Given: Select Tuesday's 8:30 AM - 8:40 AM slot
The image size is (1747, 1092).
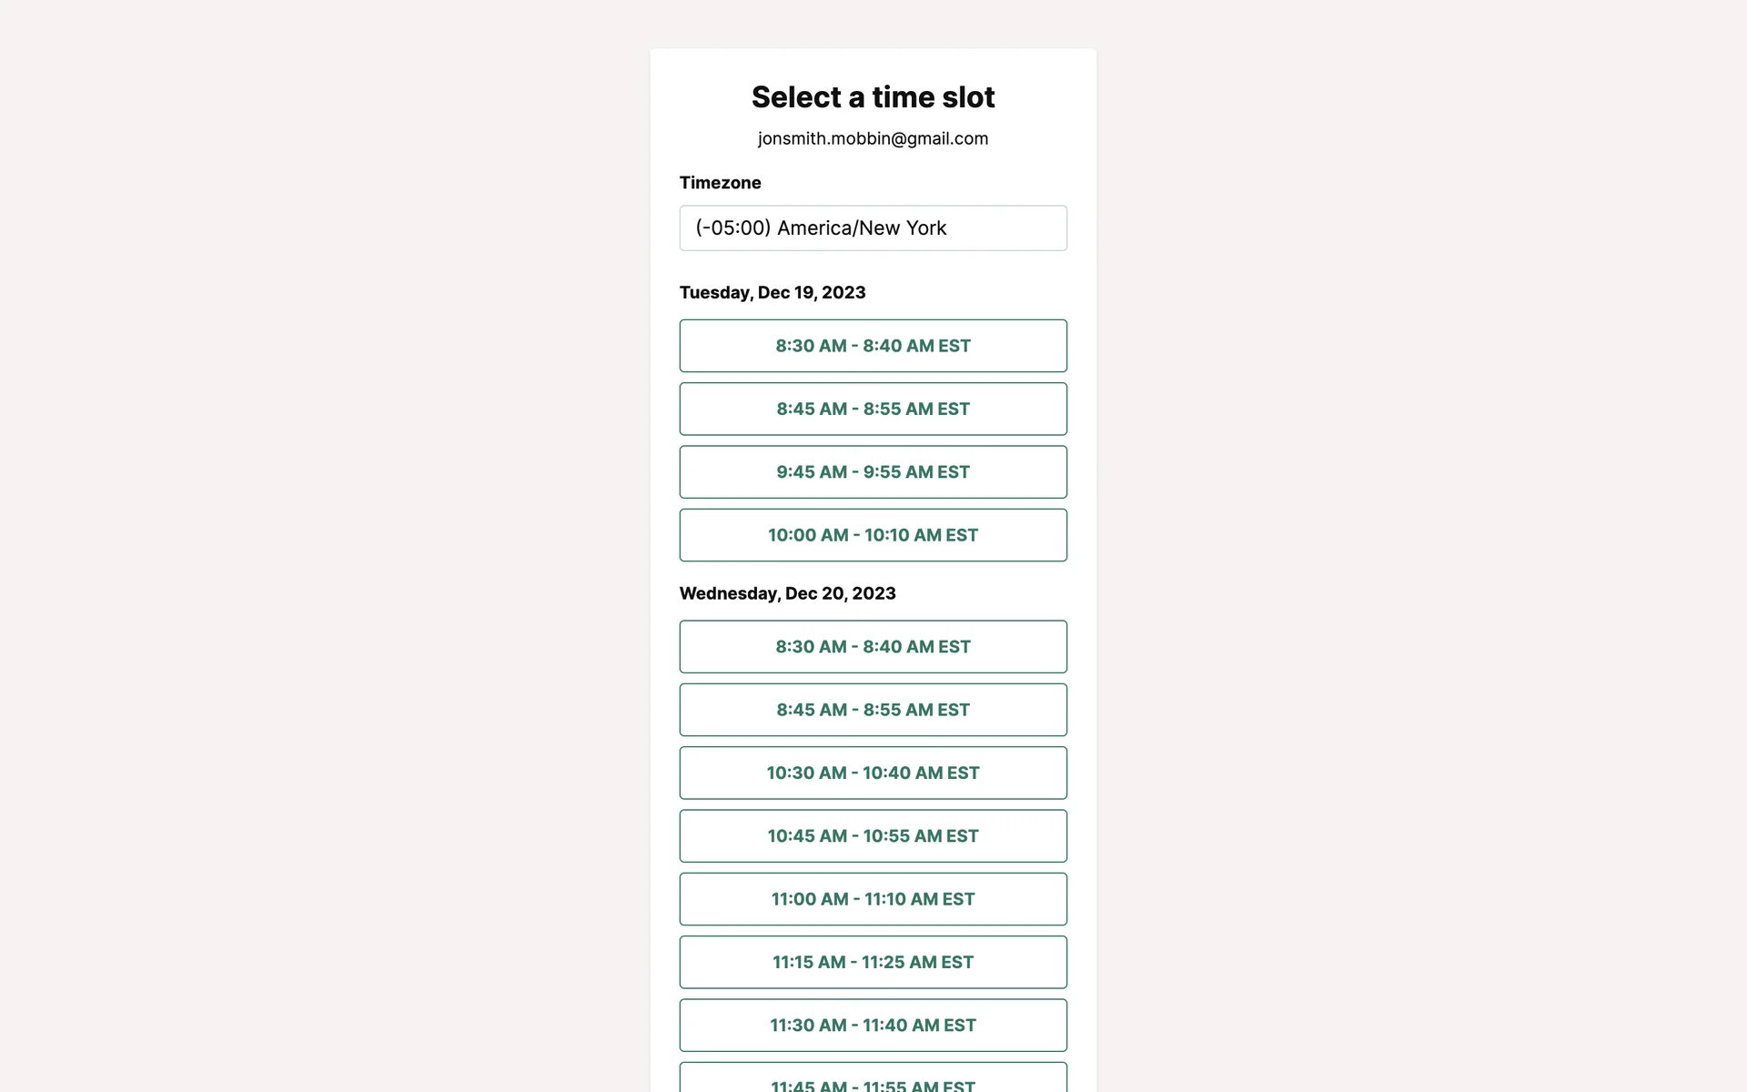Looking at the screenshot, I should pyautogui.click(x=873, y=346).
